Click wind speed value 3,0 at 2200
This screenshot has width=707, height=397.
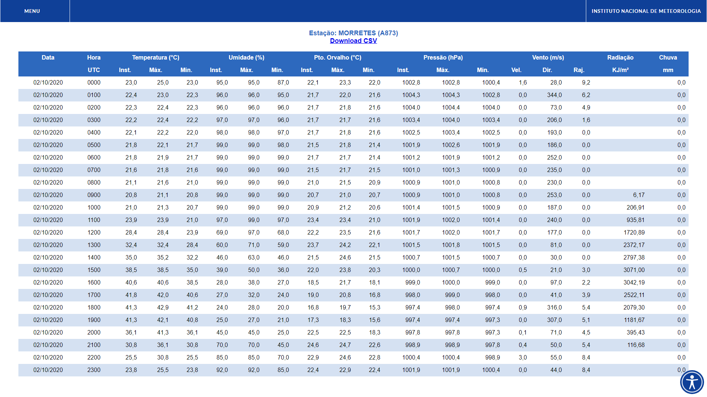pos(523,357)
